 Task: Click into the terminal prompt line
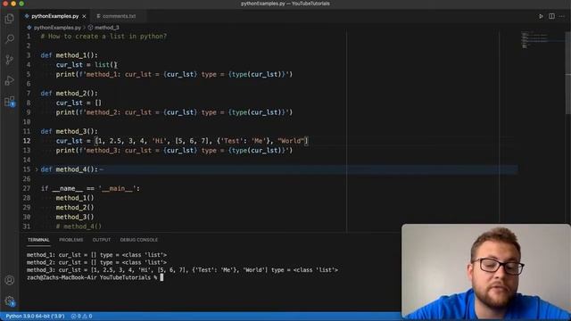pyautogui.click(x=95, y=277)
